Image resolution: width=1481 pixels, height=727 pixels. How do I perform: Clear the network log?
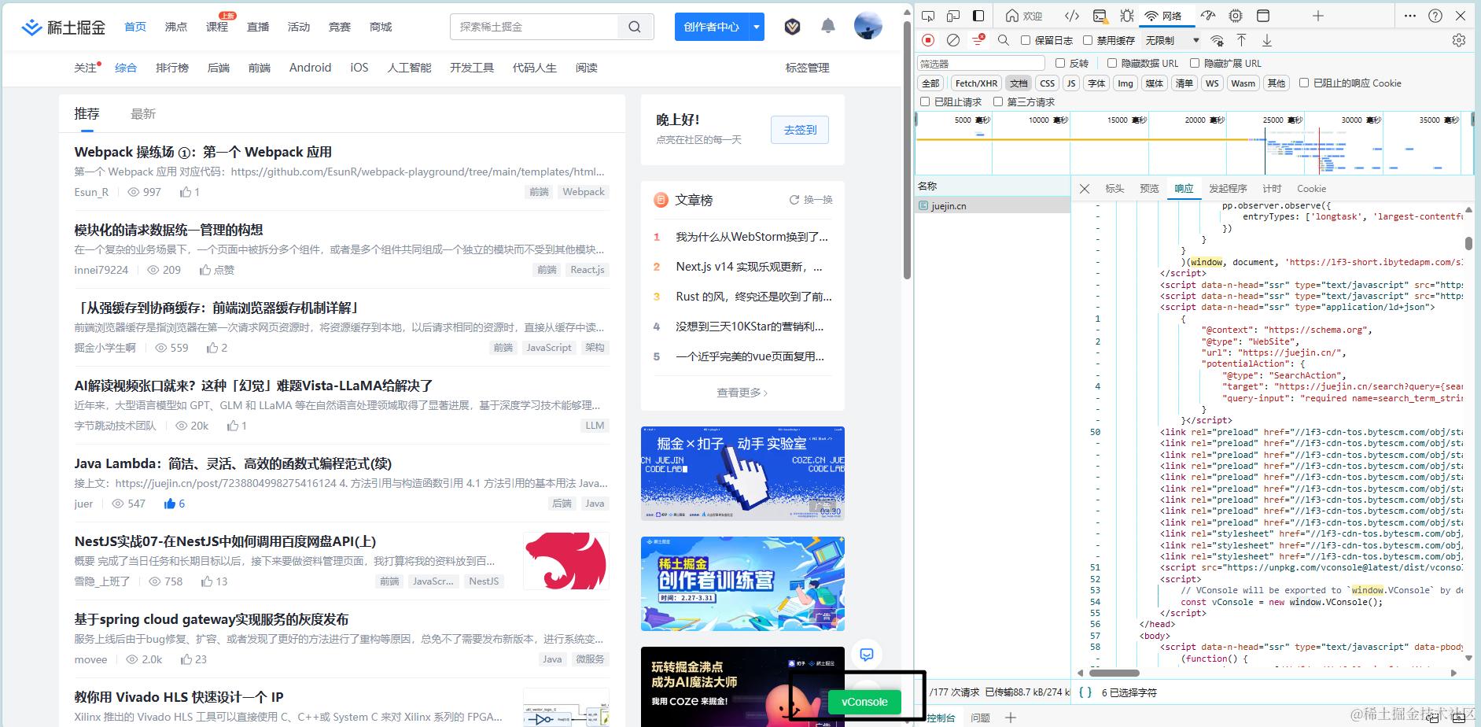click(x=953, y=40)
